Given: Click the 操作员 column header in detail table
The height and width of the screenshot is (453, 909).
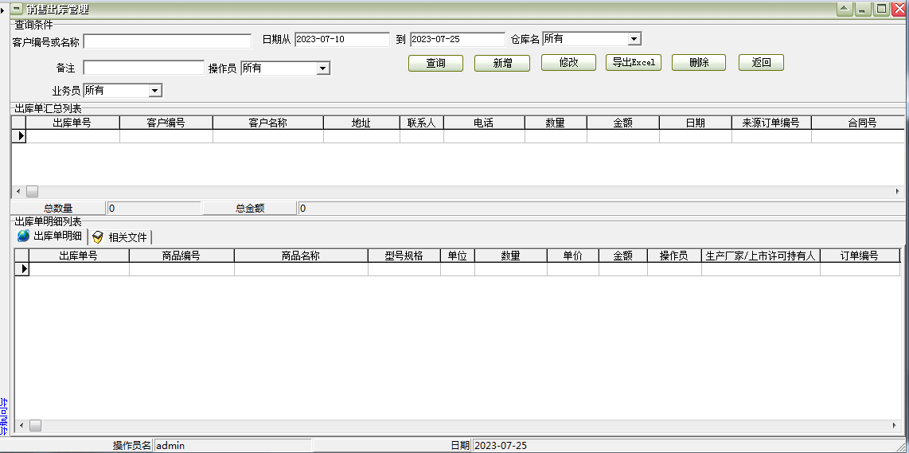Looking at the screenshot, I should click(x=674, y=256).
